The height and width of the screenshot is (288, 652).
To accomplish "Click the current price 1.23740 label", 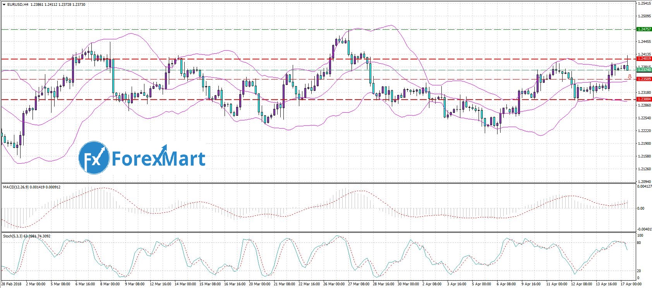I will pyautogui.click(x=644, y=70).
